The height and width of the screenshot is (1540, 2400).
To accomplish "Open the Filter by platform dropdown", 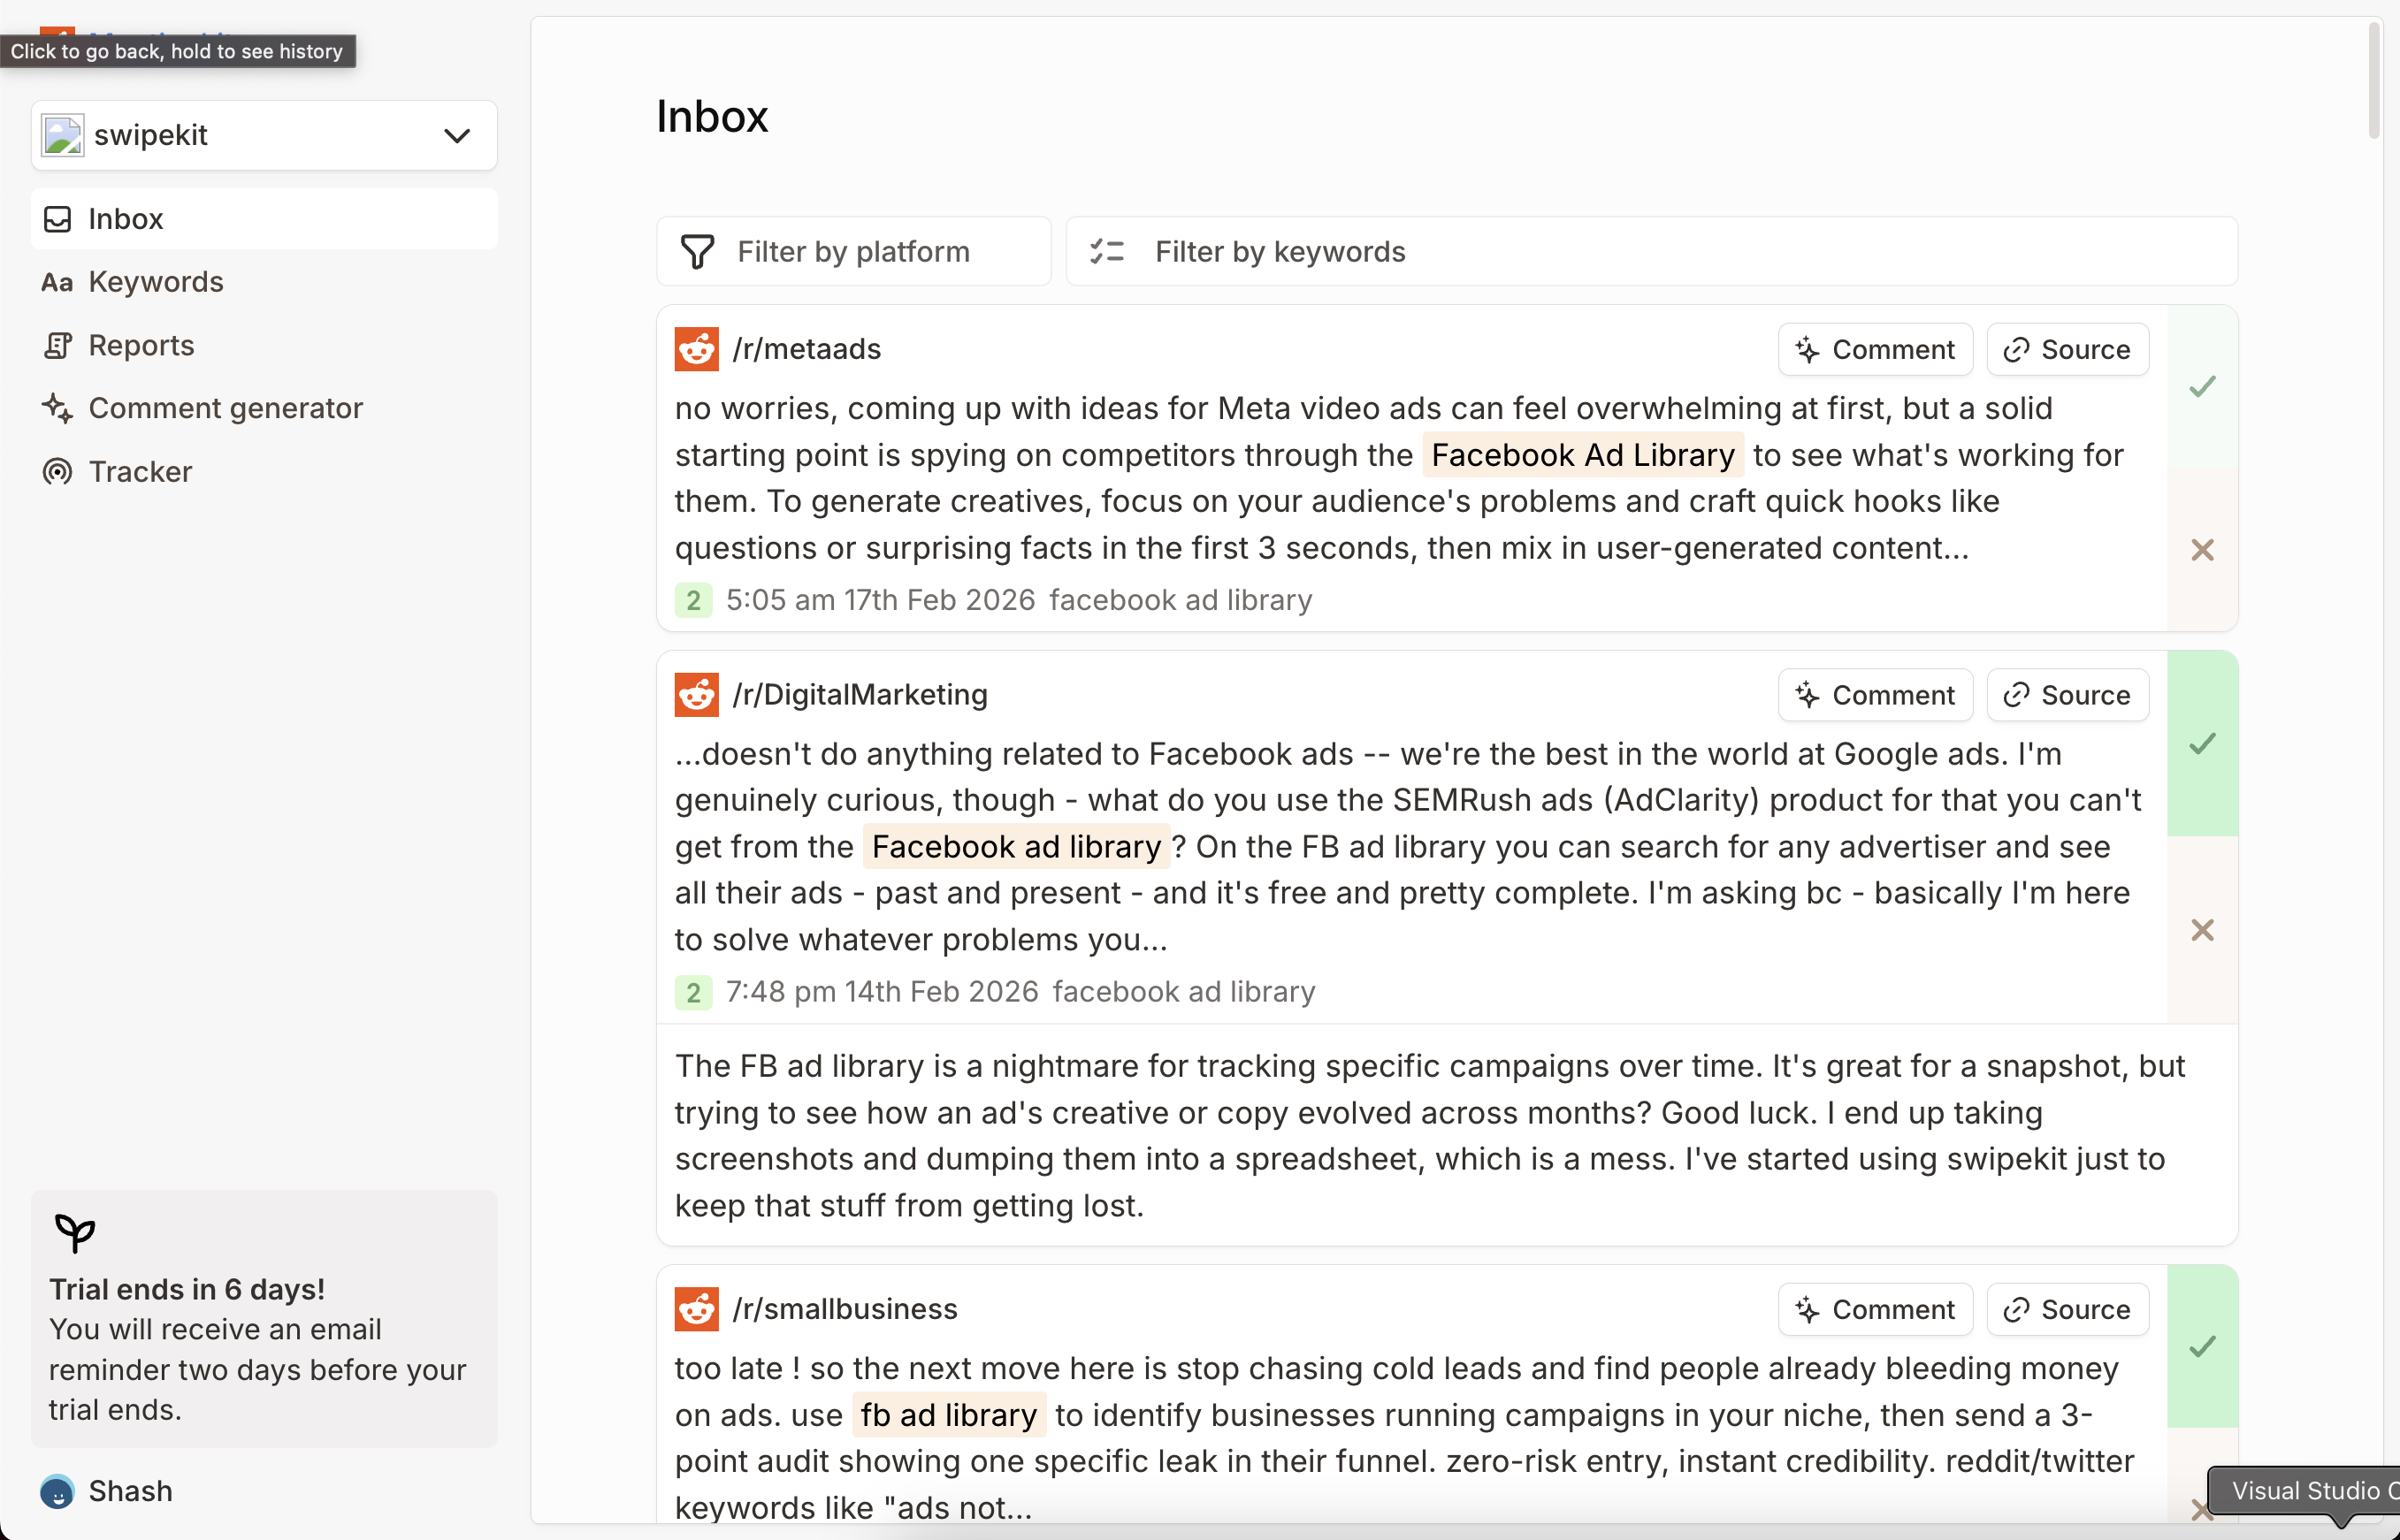I will pyautogui.click(x=853, y=251).
